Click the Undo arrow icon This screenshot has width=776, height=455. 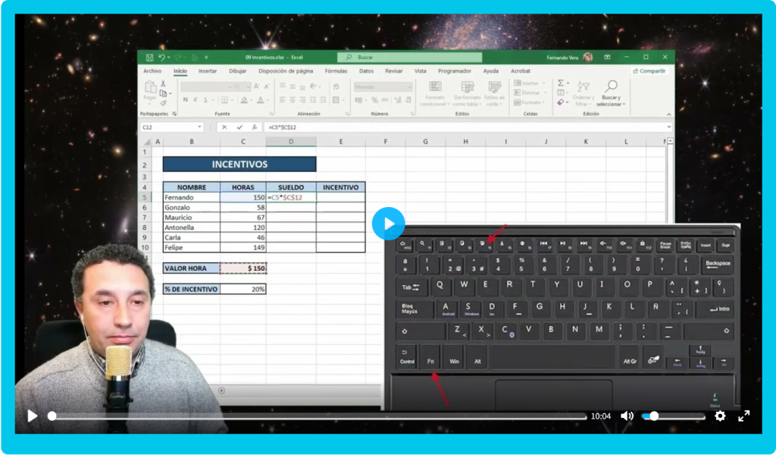pyautogui.click(x=162, y=57)
